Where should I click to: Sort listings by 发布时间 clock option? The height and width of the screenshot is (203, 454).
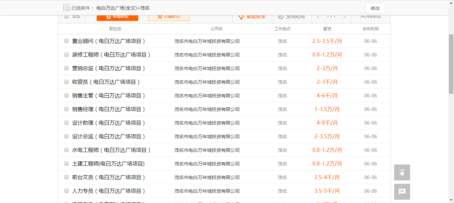click(291, 17)
